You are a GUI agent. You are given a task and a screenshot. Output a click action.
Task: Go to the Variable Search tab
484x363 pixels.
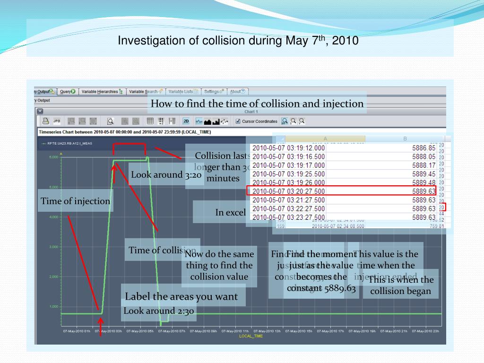[x=146, y=92]
